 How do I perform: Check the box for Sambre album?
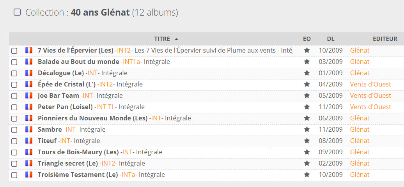pos(14,130)
